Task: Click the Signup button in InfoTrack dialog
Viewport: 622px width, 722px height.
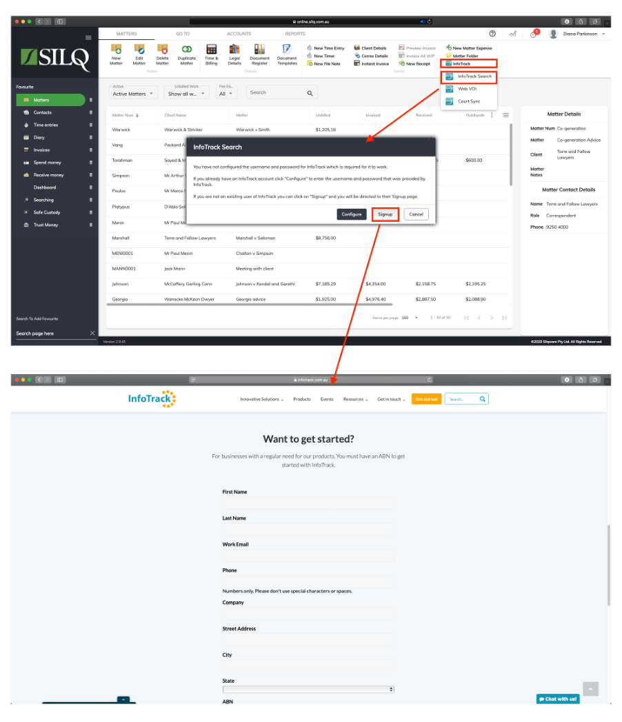Action: (x=385, y=214)
